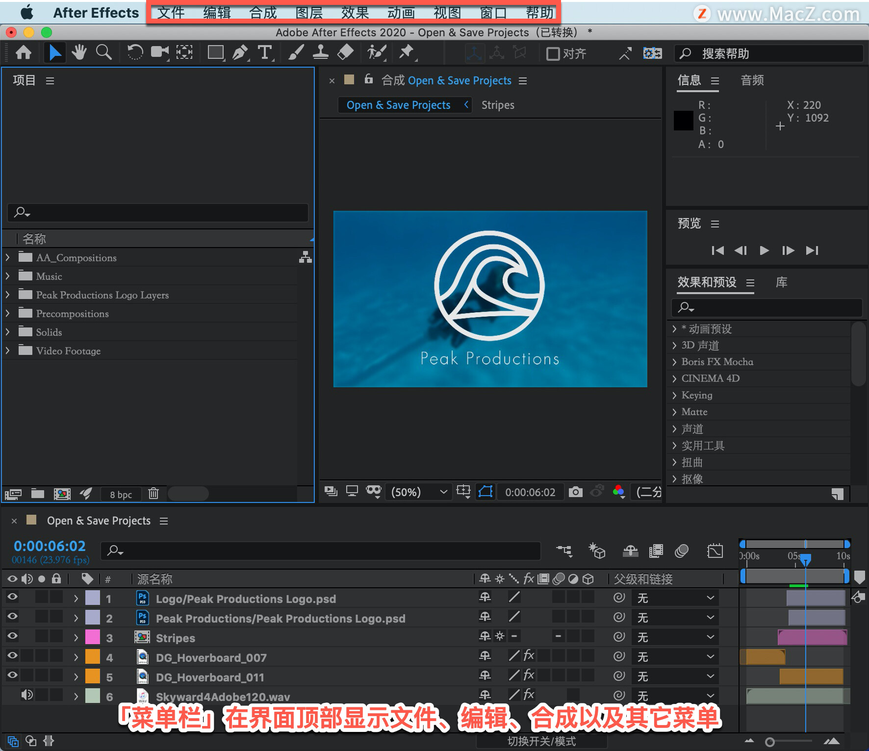
Task: Switch to the 库 tab
Action: pyautogui.click(x=782, y=282)
